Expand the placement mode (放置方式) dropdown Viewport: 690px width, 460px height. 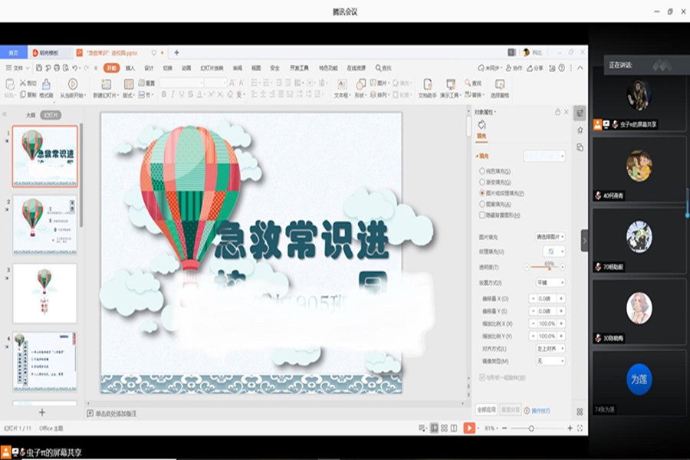tap(550, 282)
